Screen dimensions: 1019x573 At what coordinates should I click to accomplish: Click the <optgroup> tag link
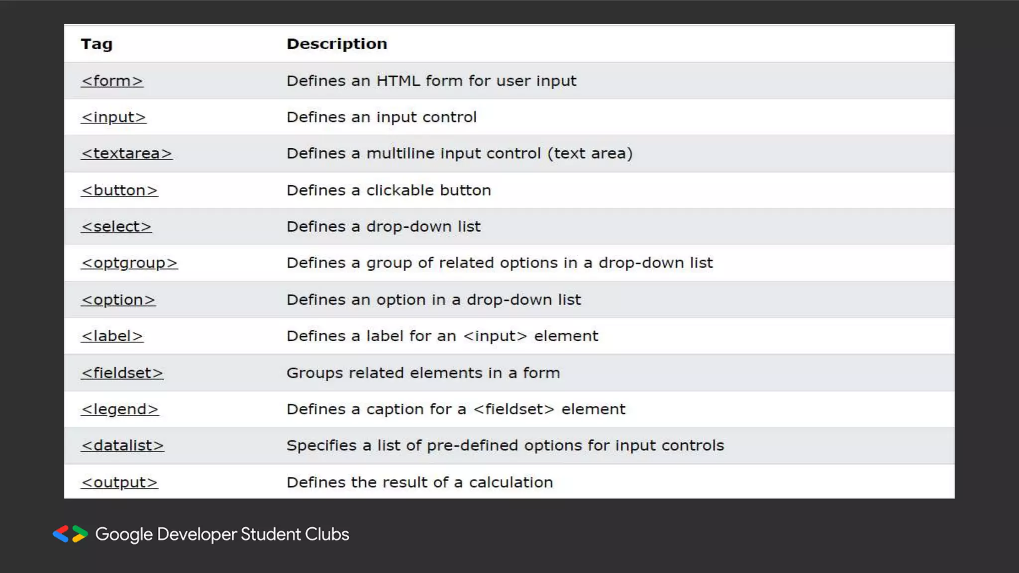[x=129, y=263]
